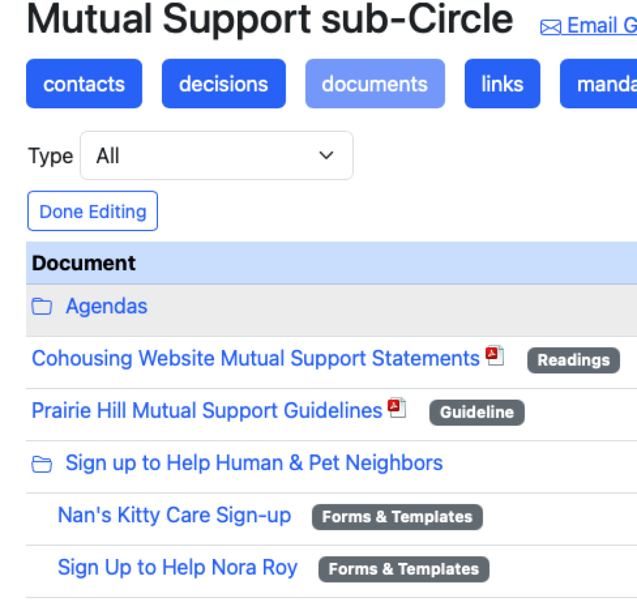Open the Type dropdown chevron

pos(326,155)
